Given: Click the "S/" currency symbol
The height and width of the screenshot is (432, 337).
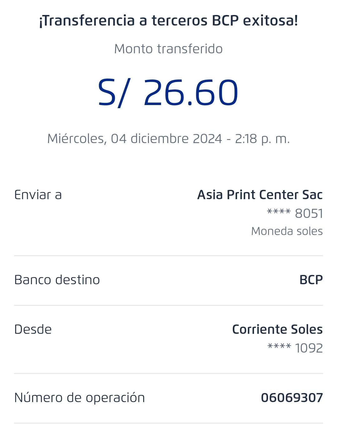Looking at the screenshot, I should click(x=112, y=93).
